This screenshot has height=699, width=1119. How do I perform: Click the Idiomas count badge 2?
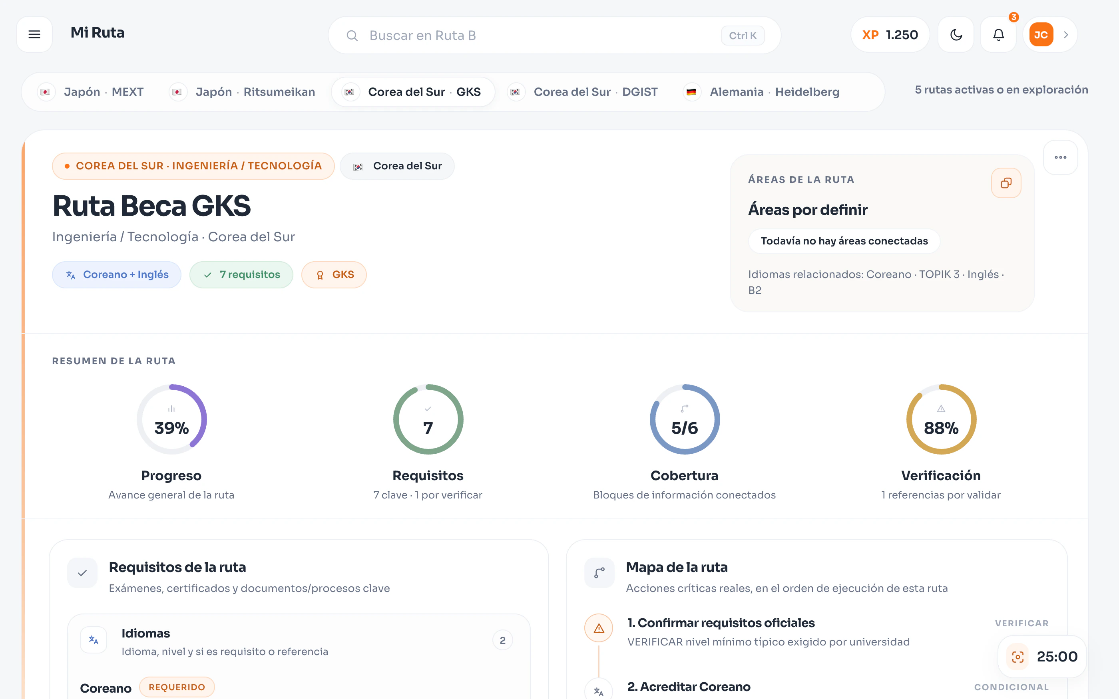click(503, 640)
